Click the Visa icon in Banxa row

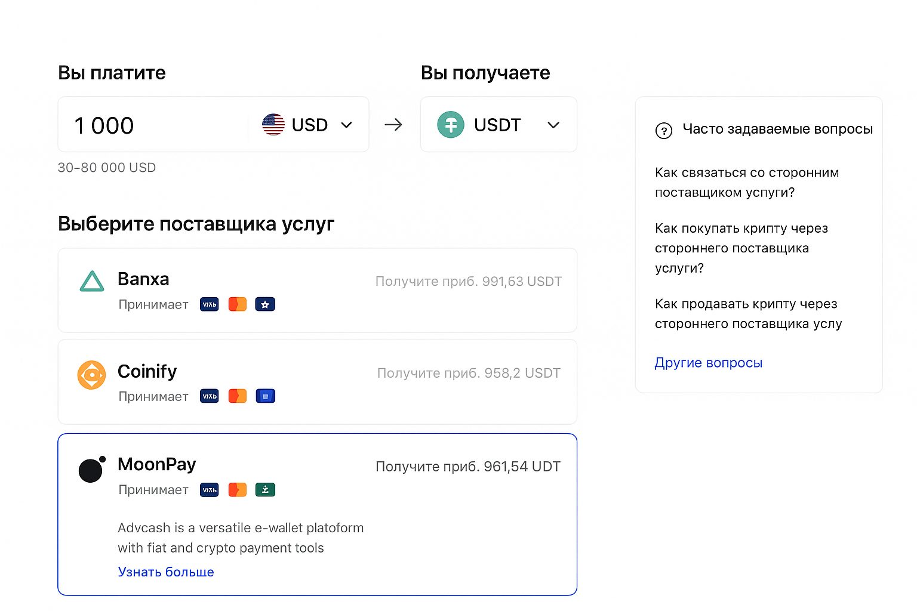(210, 304)
